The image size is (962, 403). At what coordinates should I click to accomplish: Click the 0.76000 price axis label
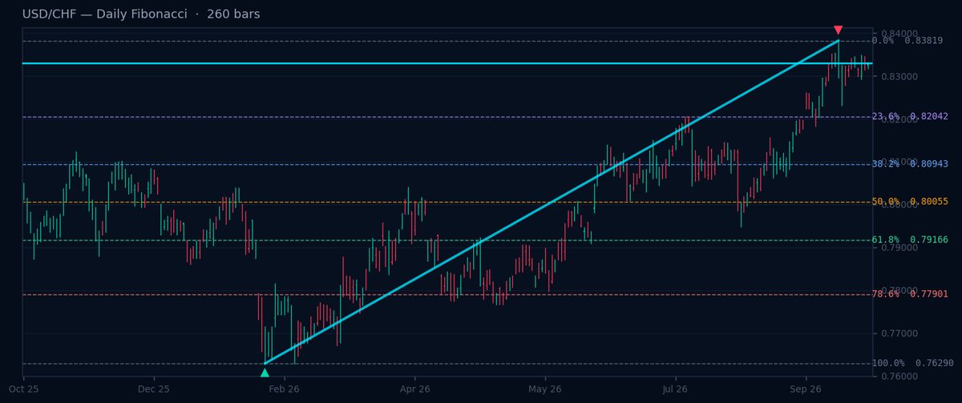click(x=899, y=376)
